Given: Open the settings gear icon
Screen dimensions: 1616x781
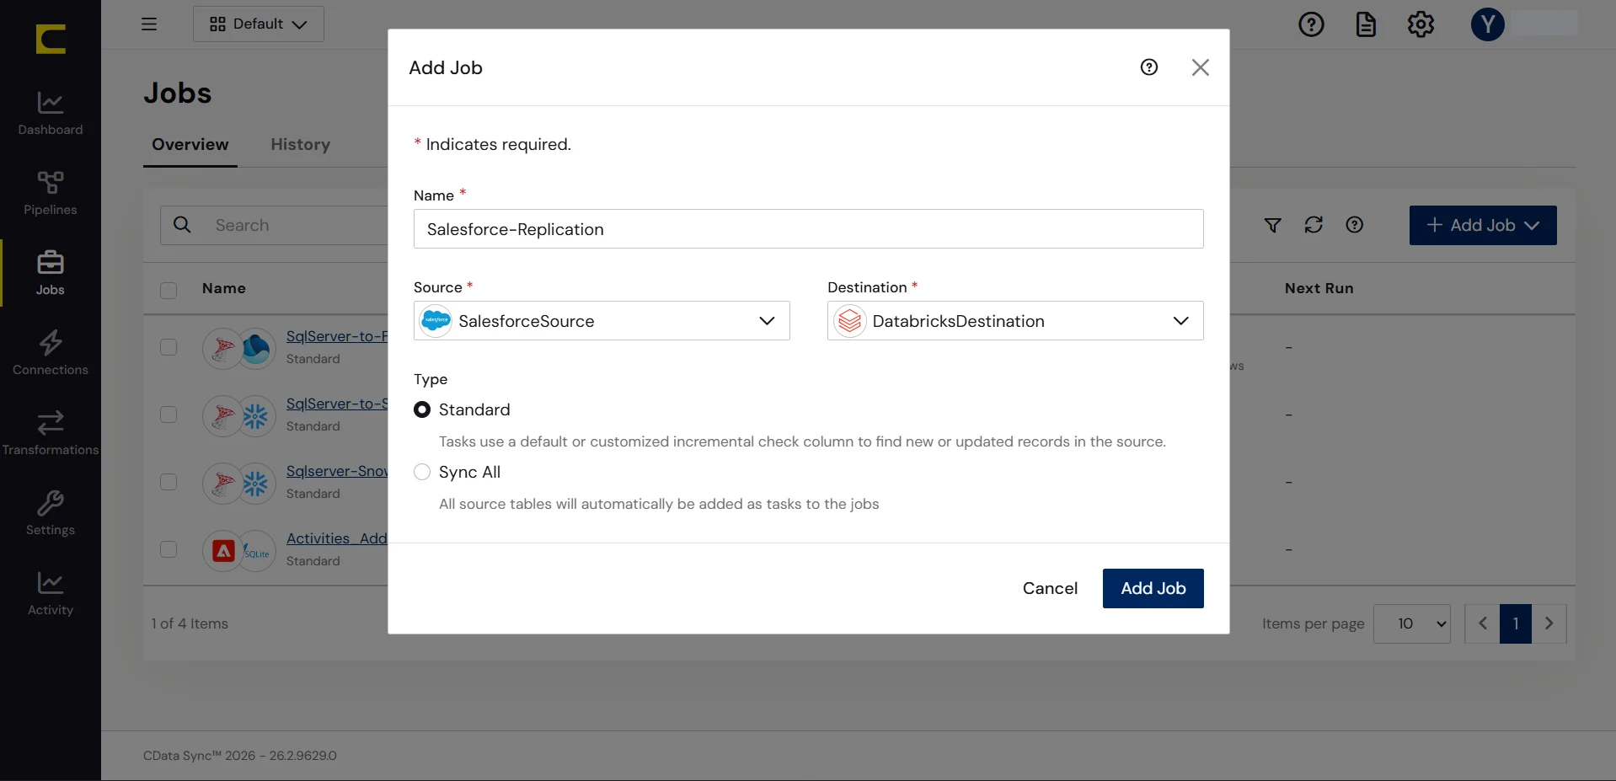Looking at the screenshot, I should coord(1421,24).
